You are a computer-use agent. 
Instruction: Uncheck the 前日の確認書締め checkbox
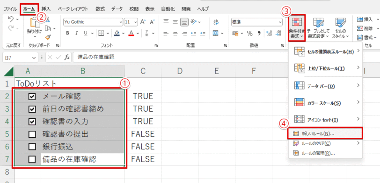tap(32, 109)
